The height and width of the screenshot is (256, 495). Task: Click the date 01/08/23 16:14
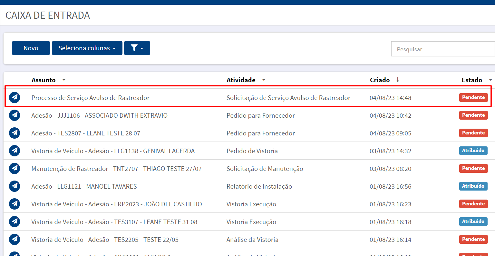point(391,240)
